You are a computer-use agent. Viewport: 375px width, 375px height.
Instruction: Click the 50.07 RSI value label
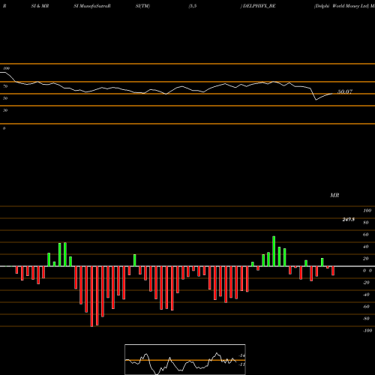point(345,91)
